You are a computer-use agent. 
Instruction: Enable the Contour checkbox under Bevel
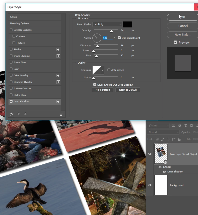14,36
